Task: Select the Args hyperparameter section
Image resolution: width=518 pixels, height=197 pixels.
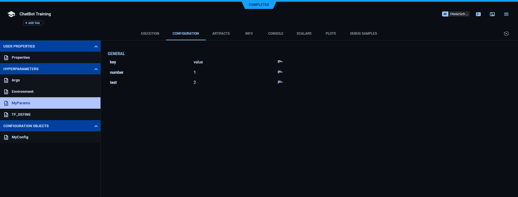Action: (x=16, y=80)
